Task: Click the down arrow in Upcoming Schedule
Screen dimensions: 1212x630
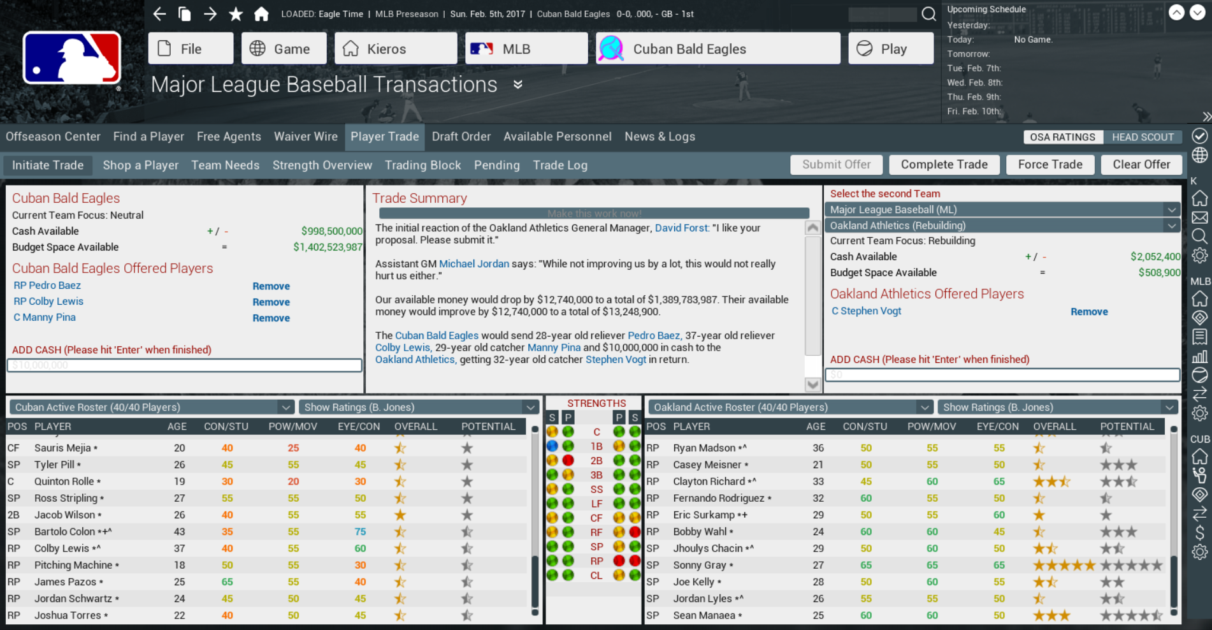Action: coord(1197,12)
